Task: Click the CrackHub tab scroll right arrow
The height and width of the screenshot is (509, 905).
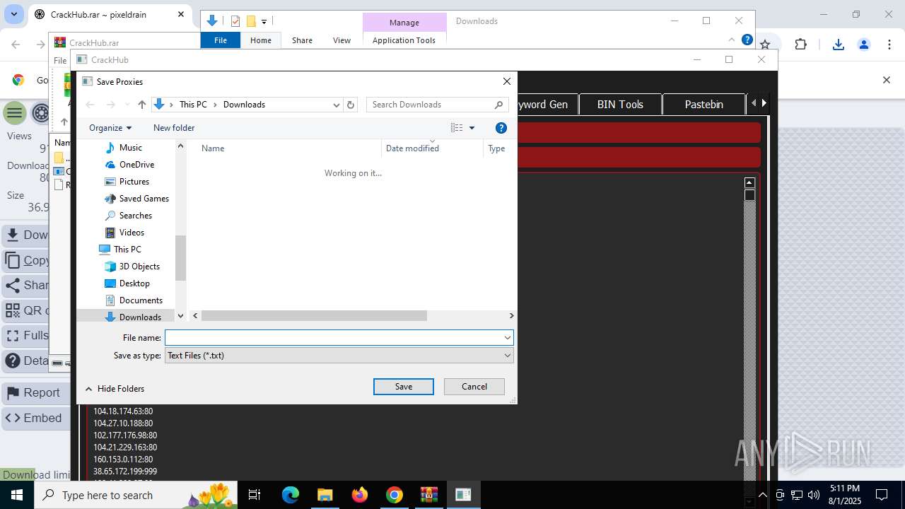Action: (764, 103)
